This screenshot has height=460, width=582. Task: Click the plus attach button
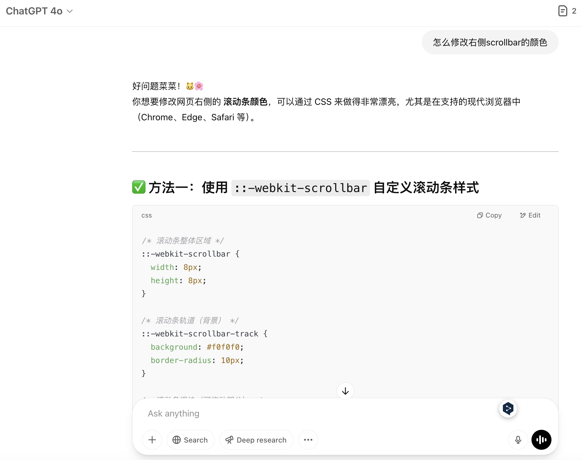152,440
